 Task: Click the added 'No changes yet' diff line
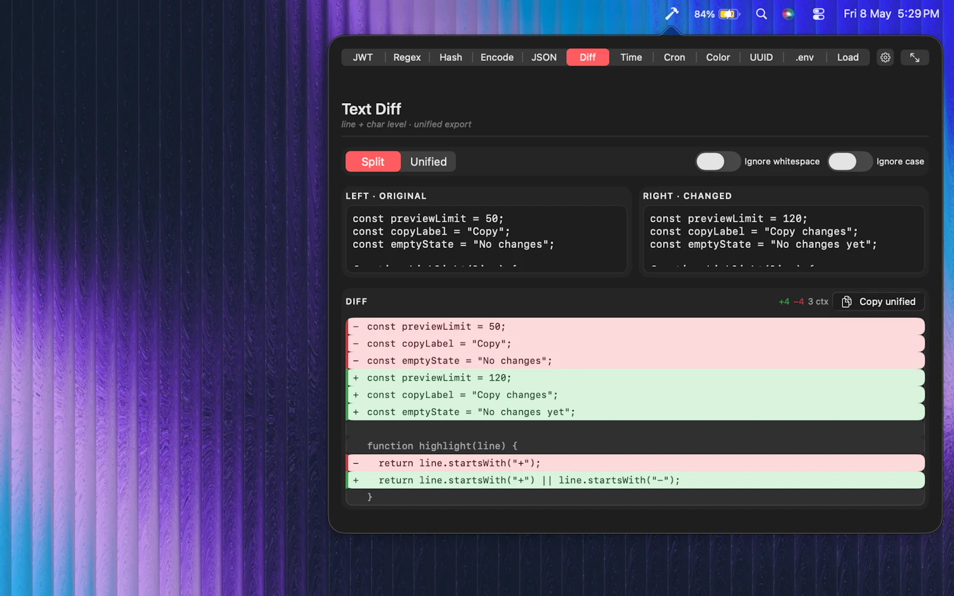pyautogui.click(x=636, y=412)
